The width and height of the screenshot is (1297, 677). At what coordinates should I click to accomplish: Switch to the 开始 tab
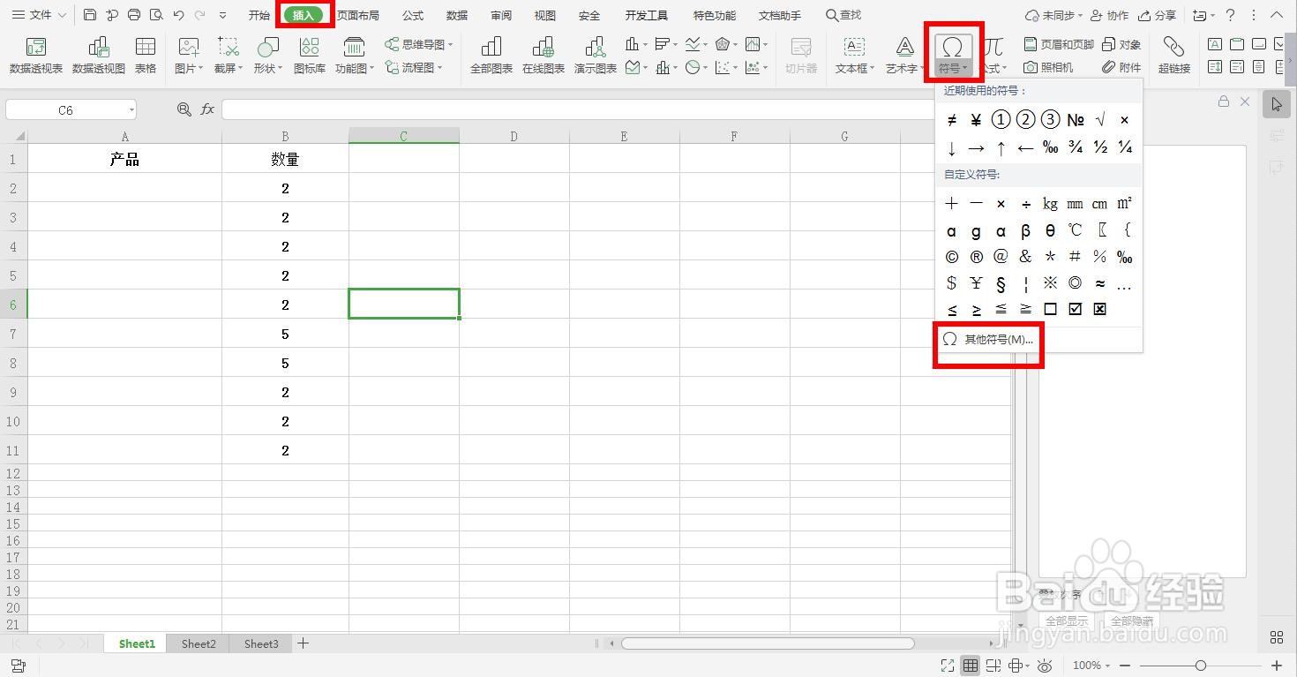click(259, 15)
